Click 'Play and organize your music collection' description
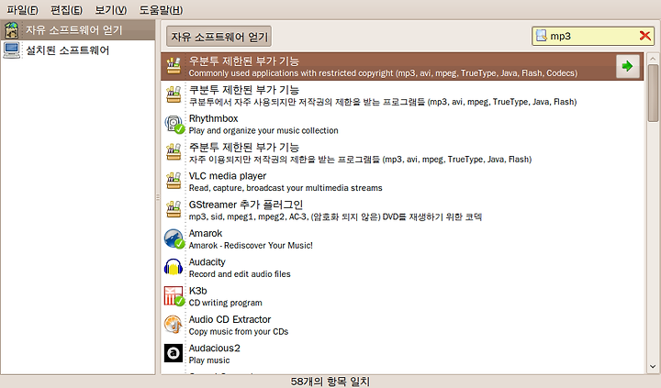Image resolution: width=661 pixels, height=388 pixels. 263,130
